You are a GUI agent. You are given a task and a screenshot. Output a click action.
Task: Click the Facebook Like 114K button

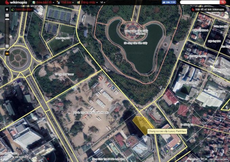169,2
